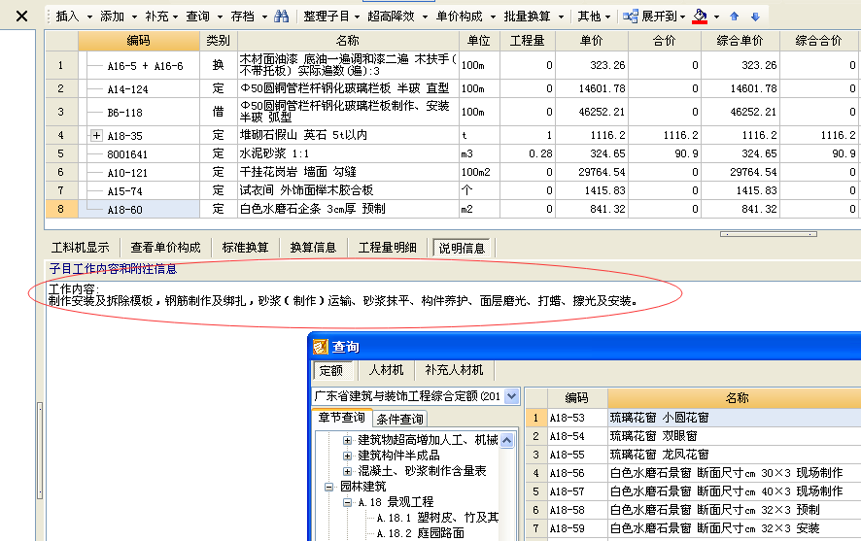Select cell B6-118
Viewport: 861px width, 541px height.
click(139, 112)
